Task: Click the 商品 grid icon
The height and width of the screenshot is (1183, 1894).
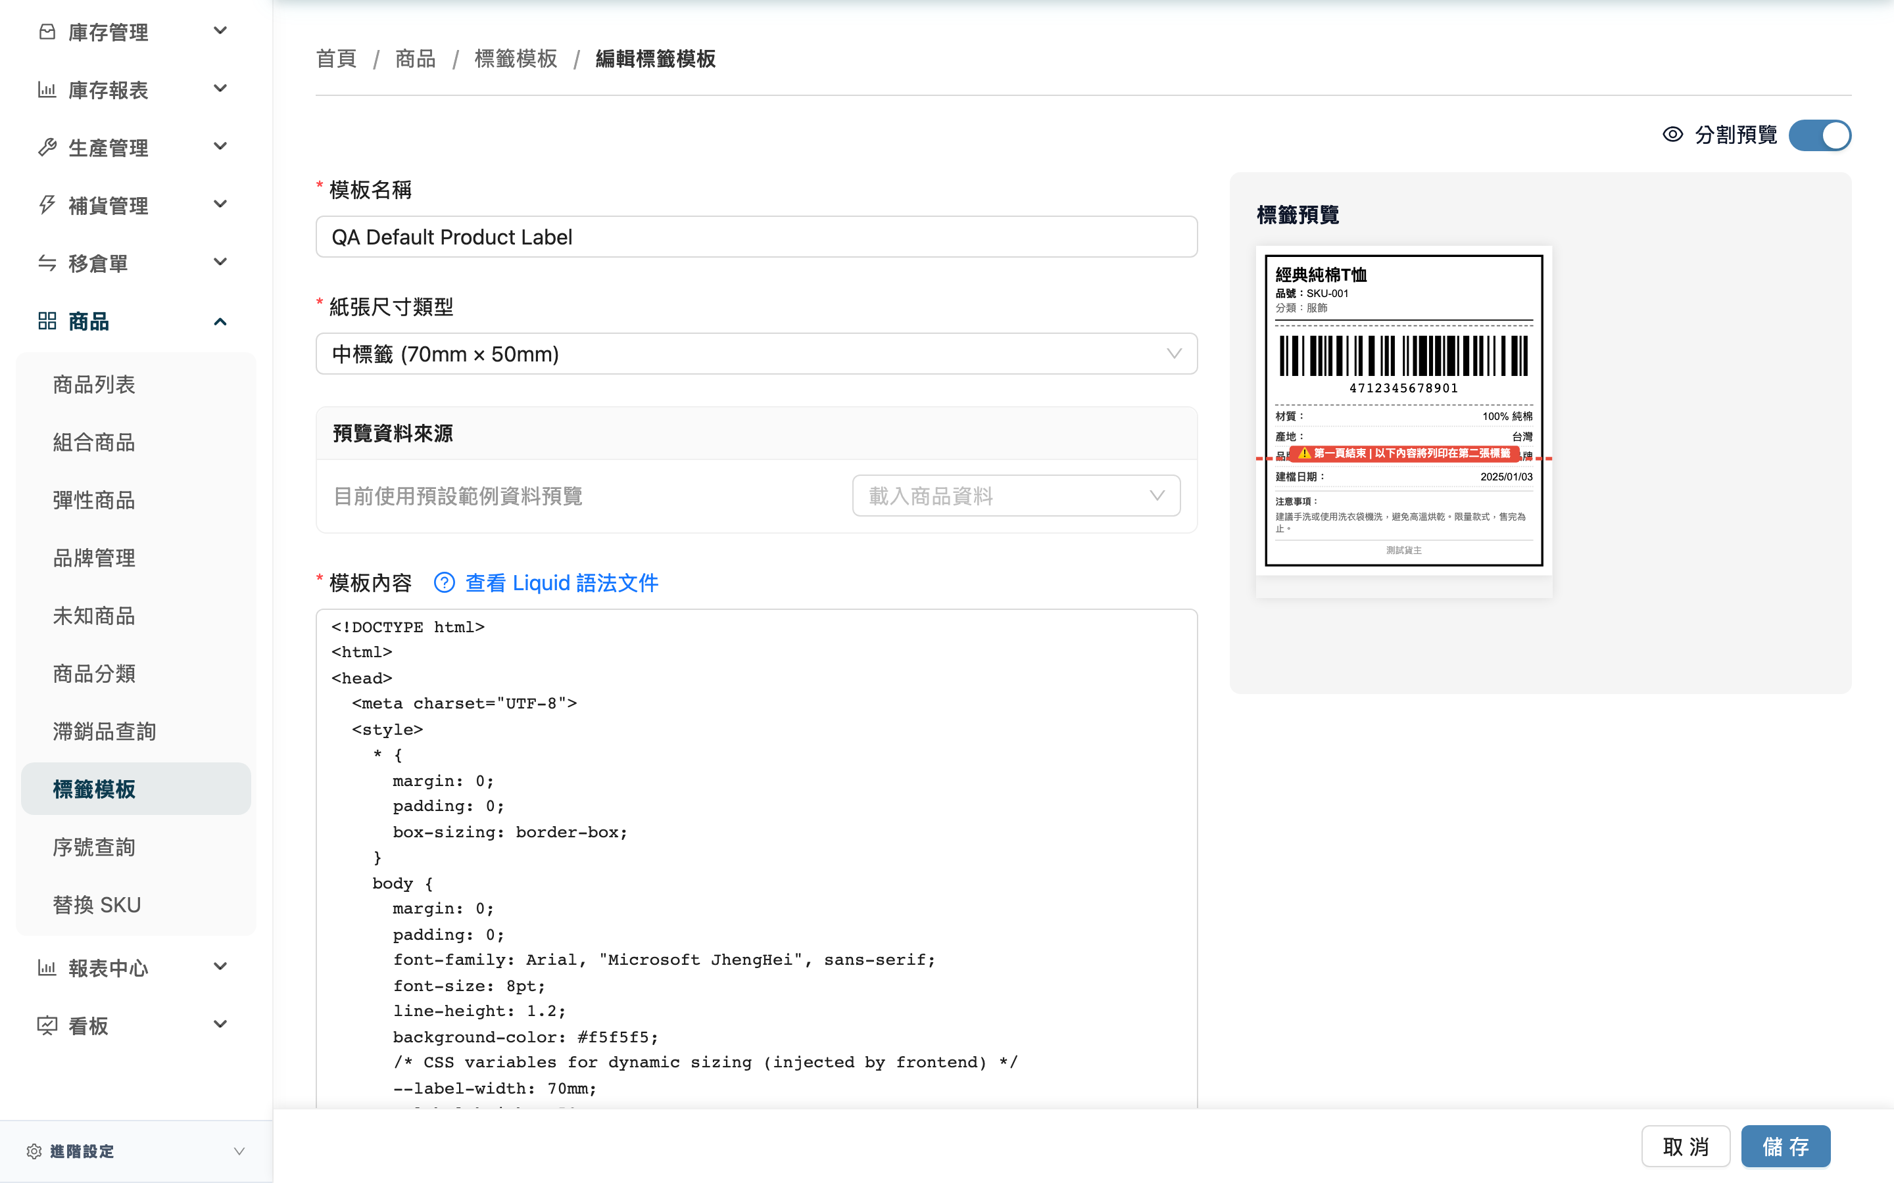Action: 47,321
